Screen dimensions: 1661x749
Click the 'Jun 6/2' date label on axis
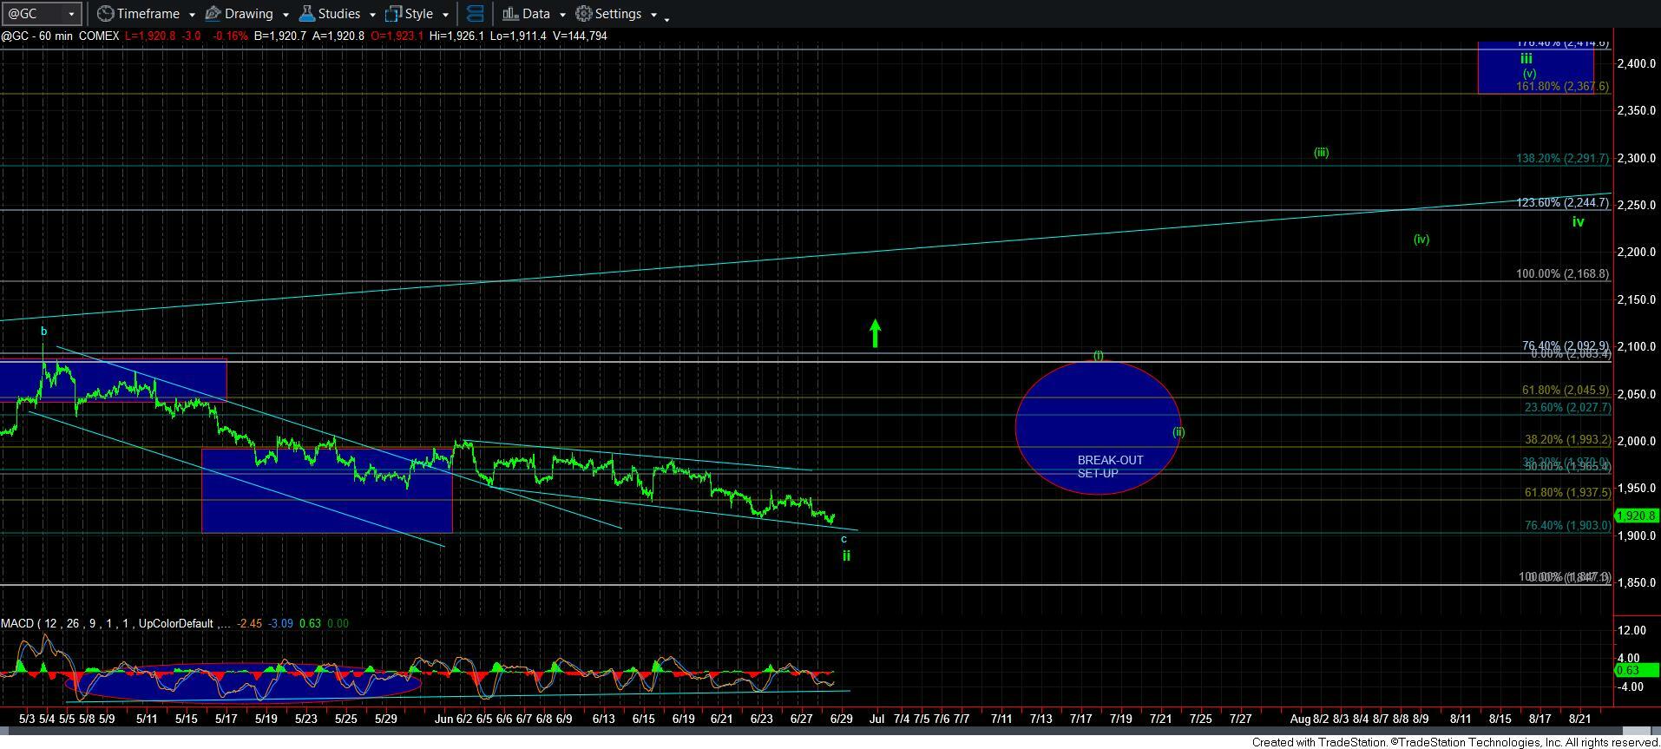(454, 719)
